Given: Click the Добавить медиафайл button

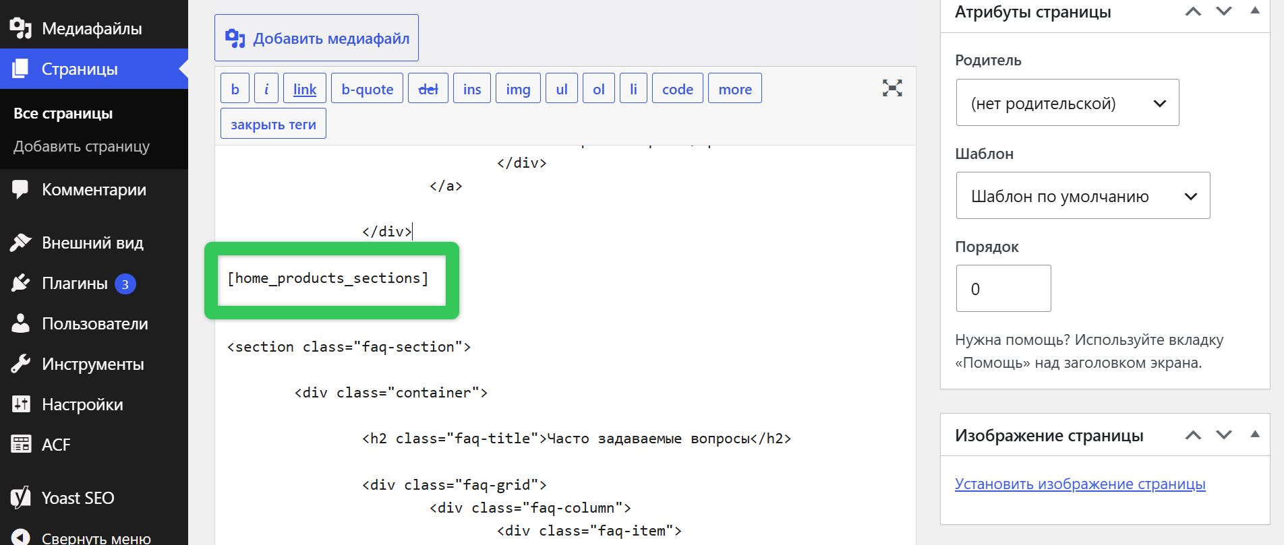Looking at the screenshot, I should [x=316, y=38].
